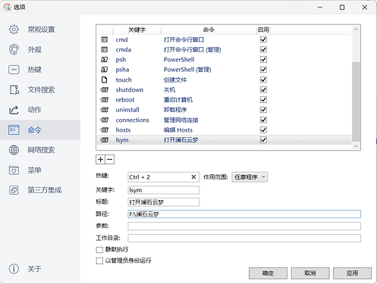Switch to the 热键 page
This screenshot has height=284, width=377.
pyautogui.click(x=40, y=70)
